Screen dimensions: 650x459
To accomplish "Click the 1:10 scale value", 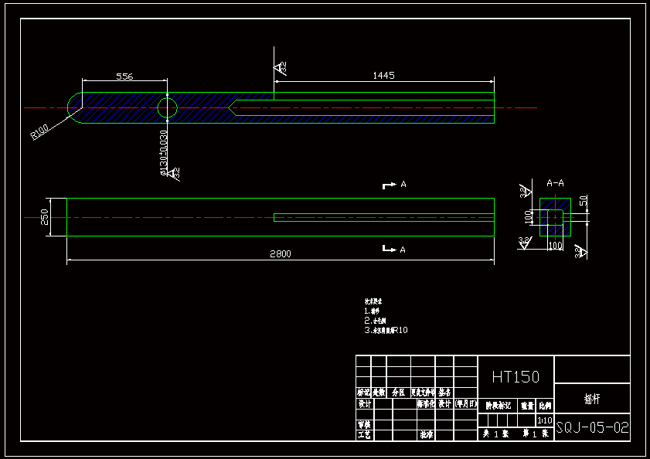I will pyautogui.click(x=545, y=420).
